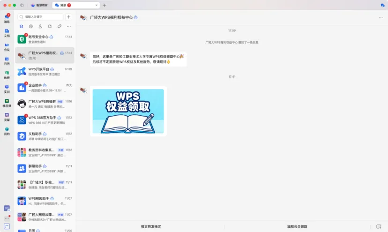This screenshot has width=388, height=232.
Task: Filter conversations by @ mentions
Action: click(x=30, y=26)
